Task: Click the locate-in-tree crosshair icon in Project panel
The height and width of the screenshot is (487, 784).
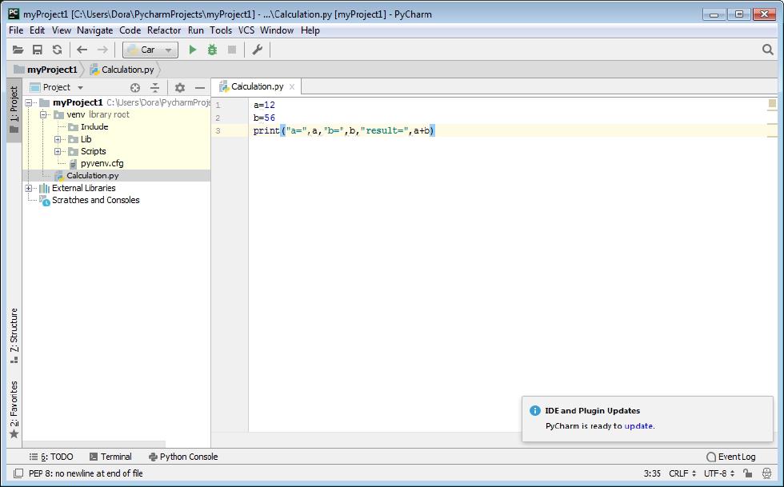Action: [x=135, y=88]
